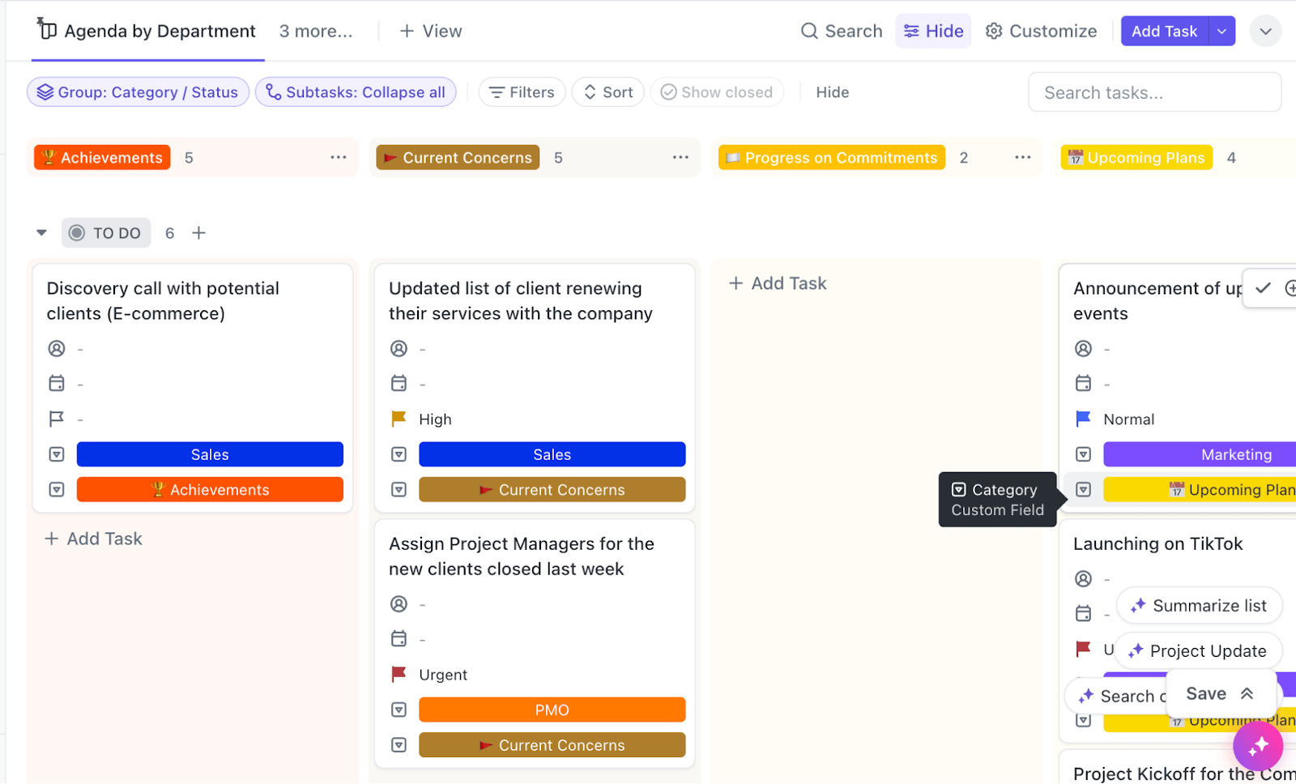Image resolution: width=1296 pixels, height=784 pixels.
Task: Set due date on Updated list task
Action: 399,384
